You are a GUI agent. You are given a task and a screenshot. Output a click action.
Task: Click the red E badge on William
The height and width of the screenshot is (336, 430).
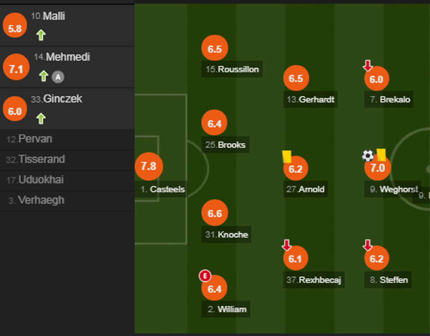(205, 276)
